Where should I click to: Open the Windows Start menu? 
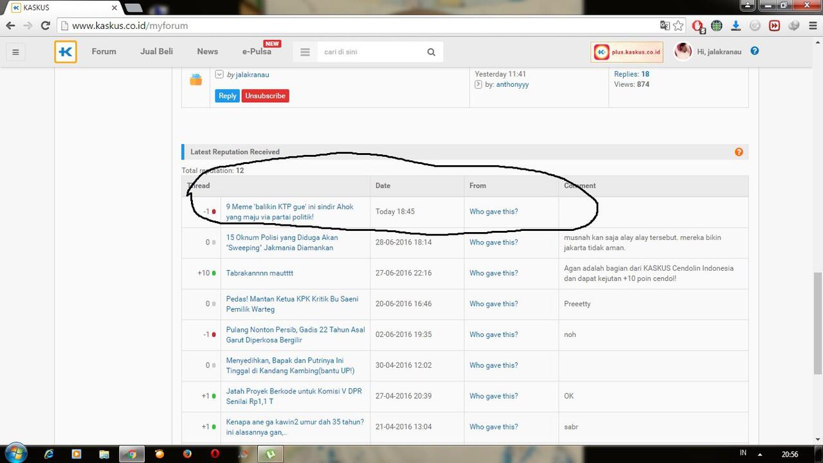pos(15,453)
